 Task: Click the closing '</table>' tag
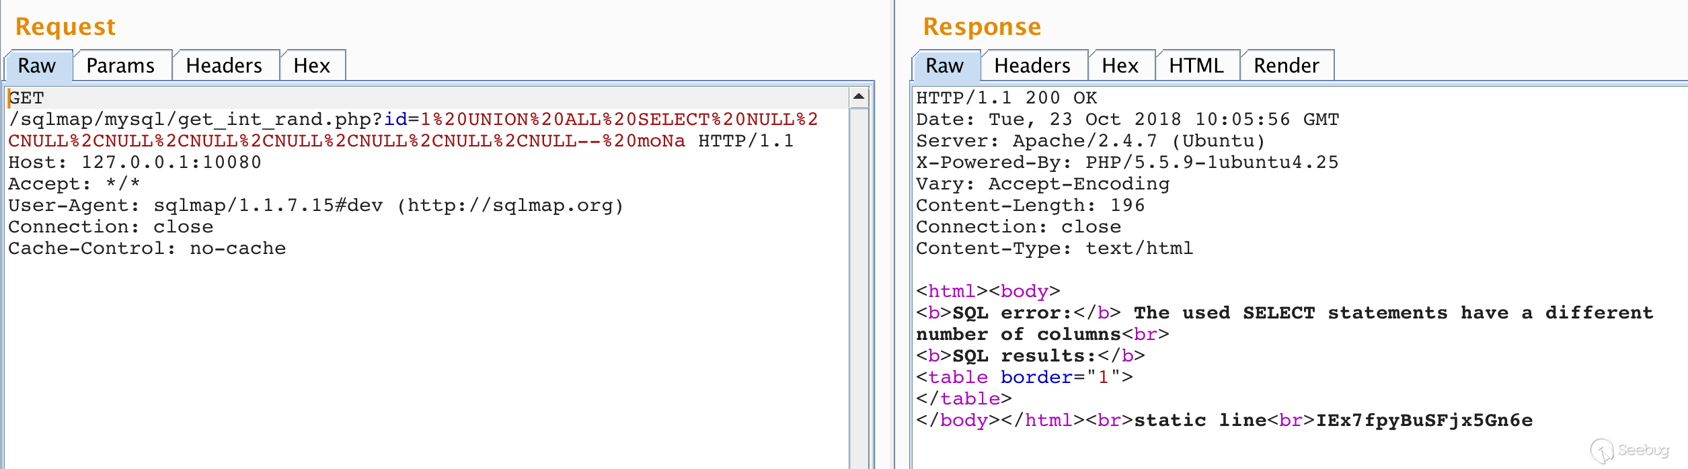click(964, 399)
